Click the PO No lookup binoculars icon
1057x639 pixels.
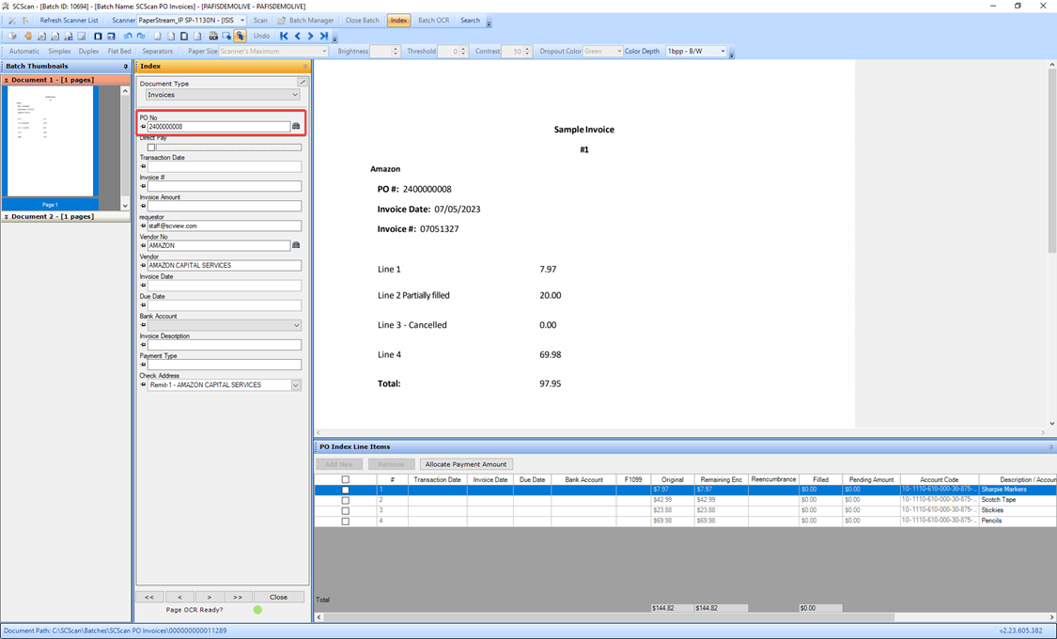point(296,126)
